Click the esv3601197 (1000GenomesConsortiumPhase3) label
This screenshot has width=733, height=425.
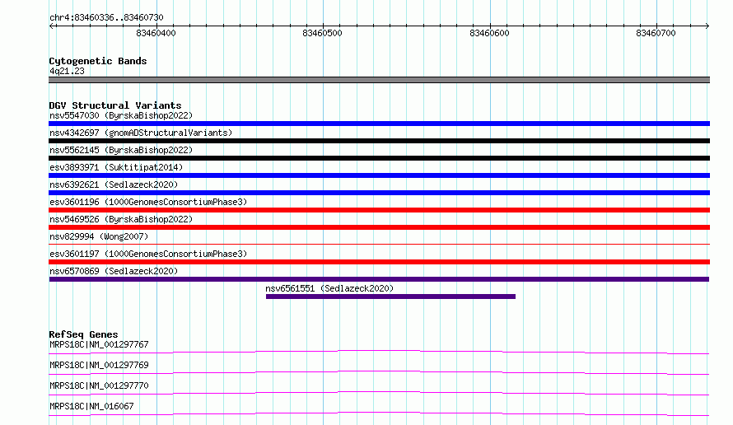pyautogui.click(x=148, y=254)
